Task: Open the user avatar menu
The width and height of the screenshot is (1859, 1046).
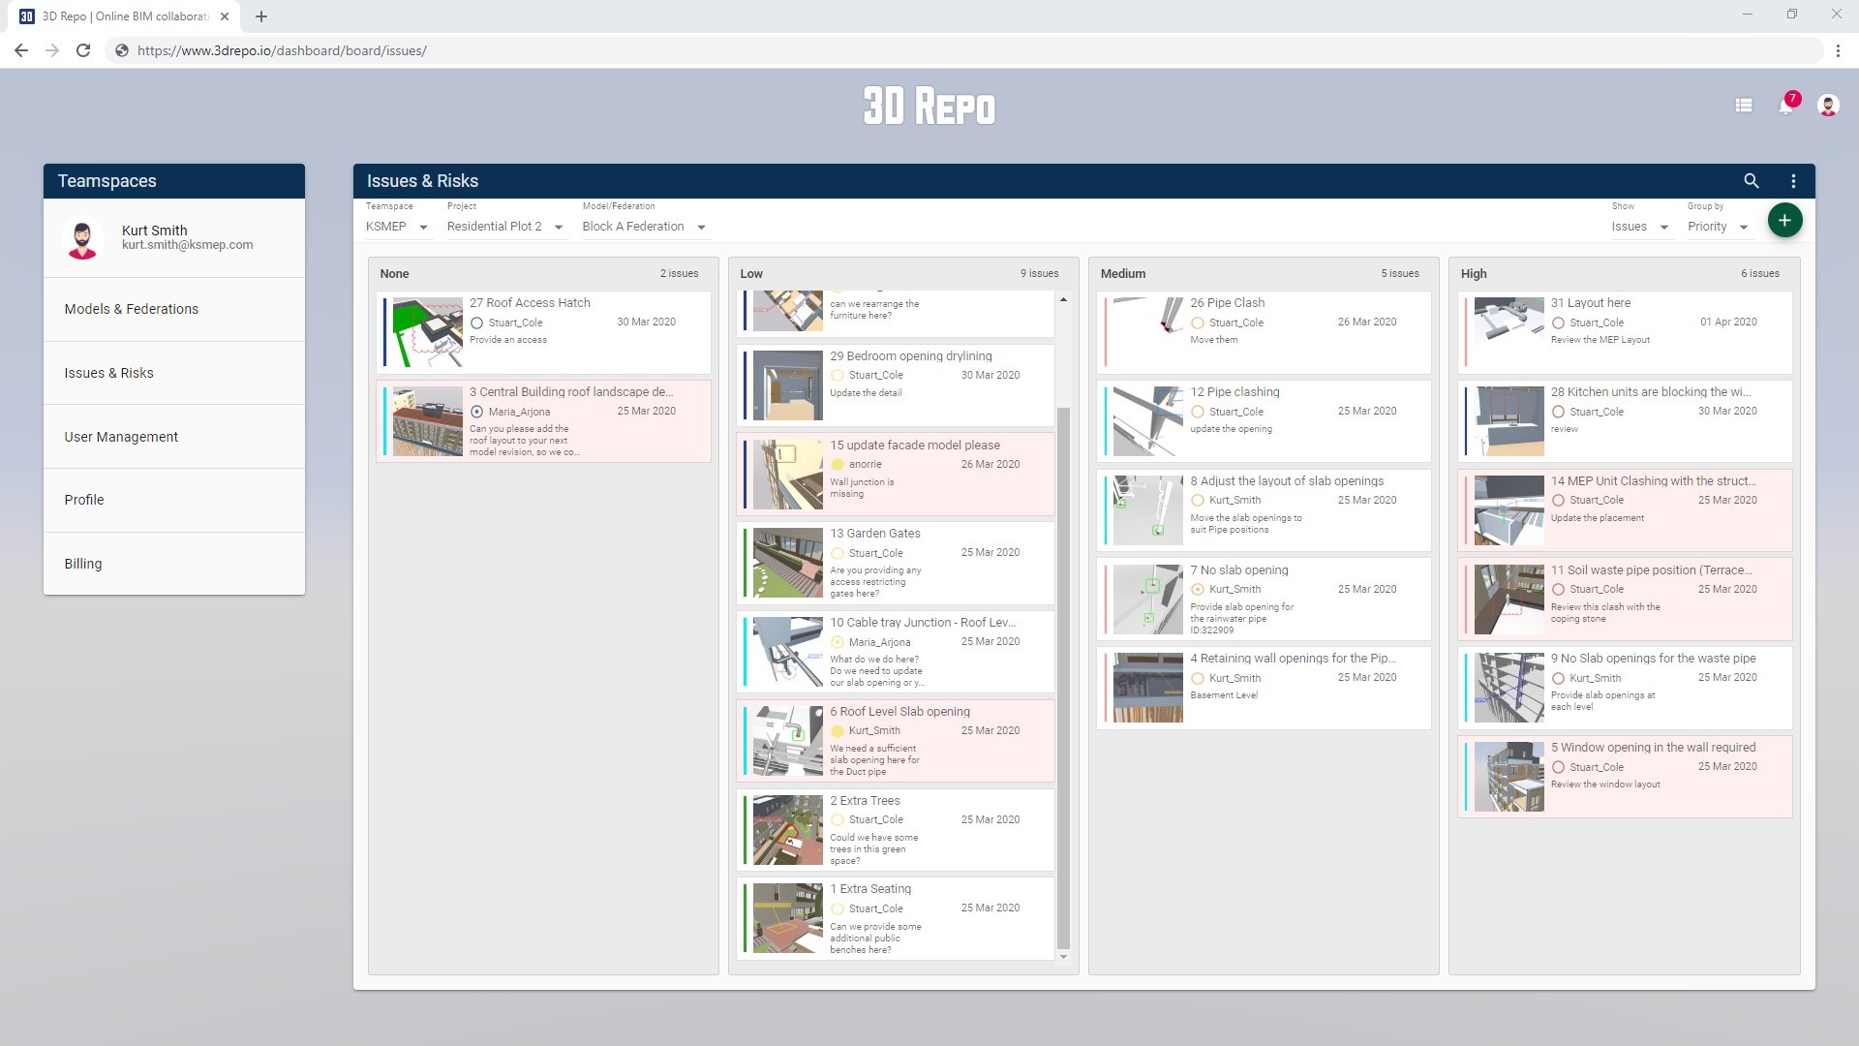Action: (x=1827, y=106)
